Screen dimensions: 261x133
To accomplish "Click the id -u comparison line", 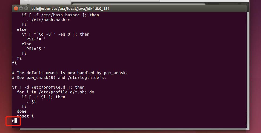I will [56, 34].
